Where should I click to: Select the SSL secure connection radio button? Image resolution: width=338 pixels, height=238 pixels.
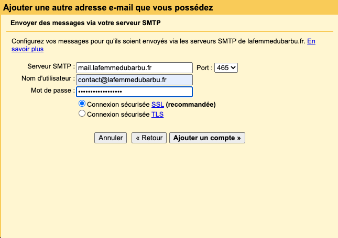pos(82,104)
